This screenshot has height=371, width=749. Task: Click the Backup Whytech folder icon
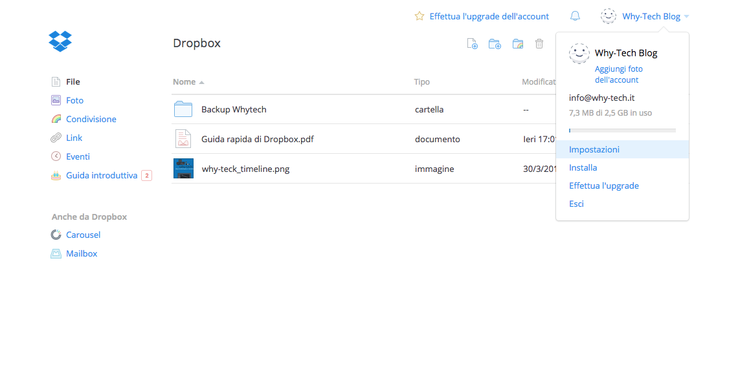coord(183,109)
